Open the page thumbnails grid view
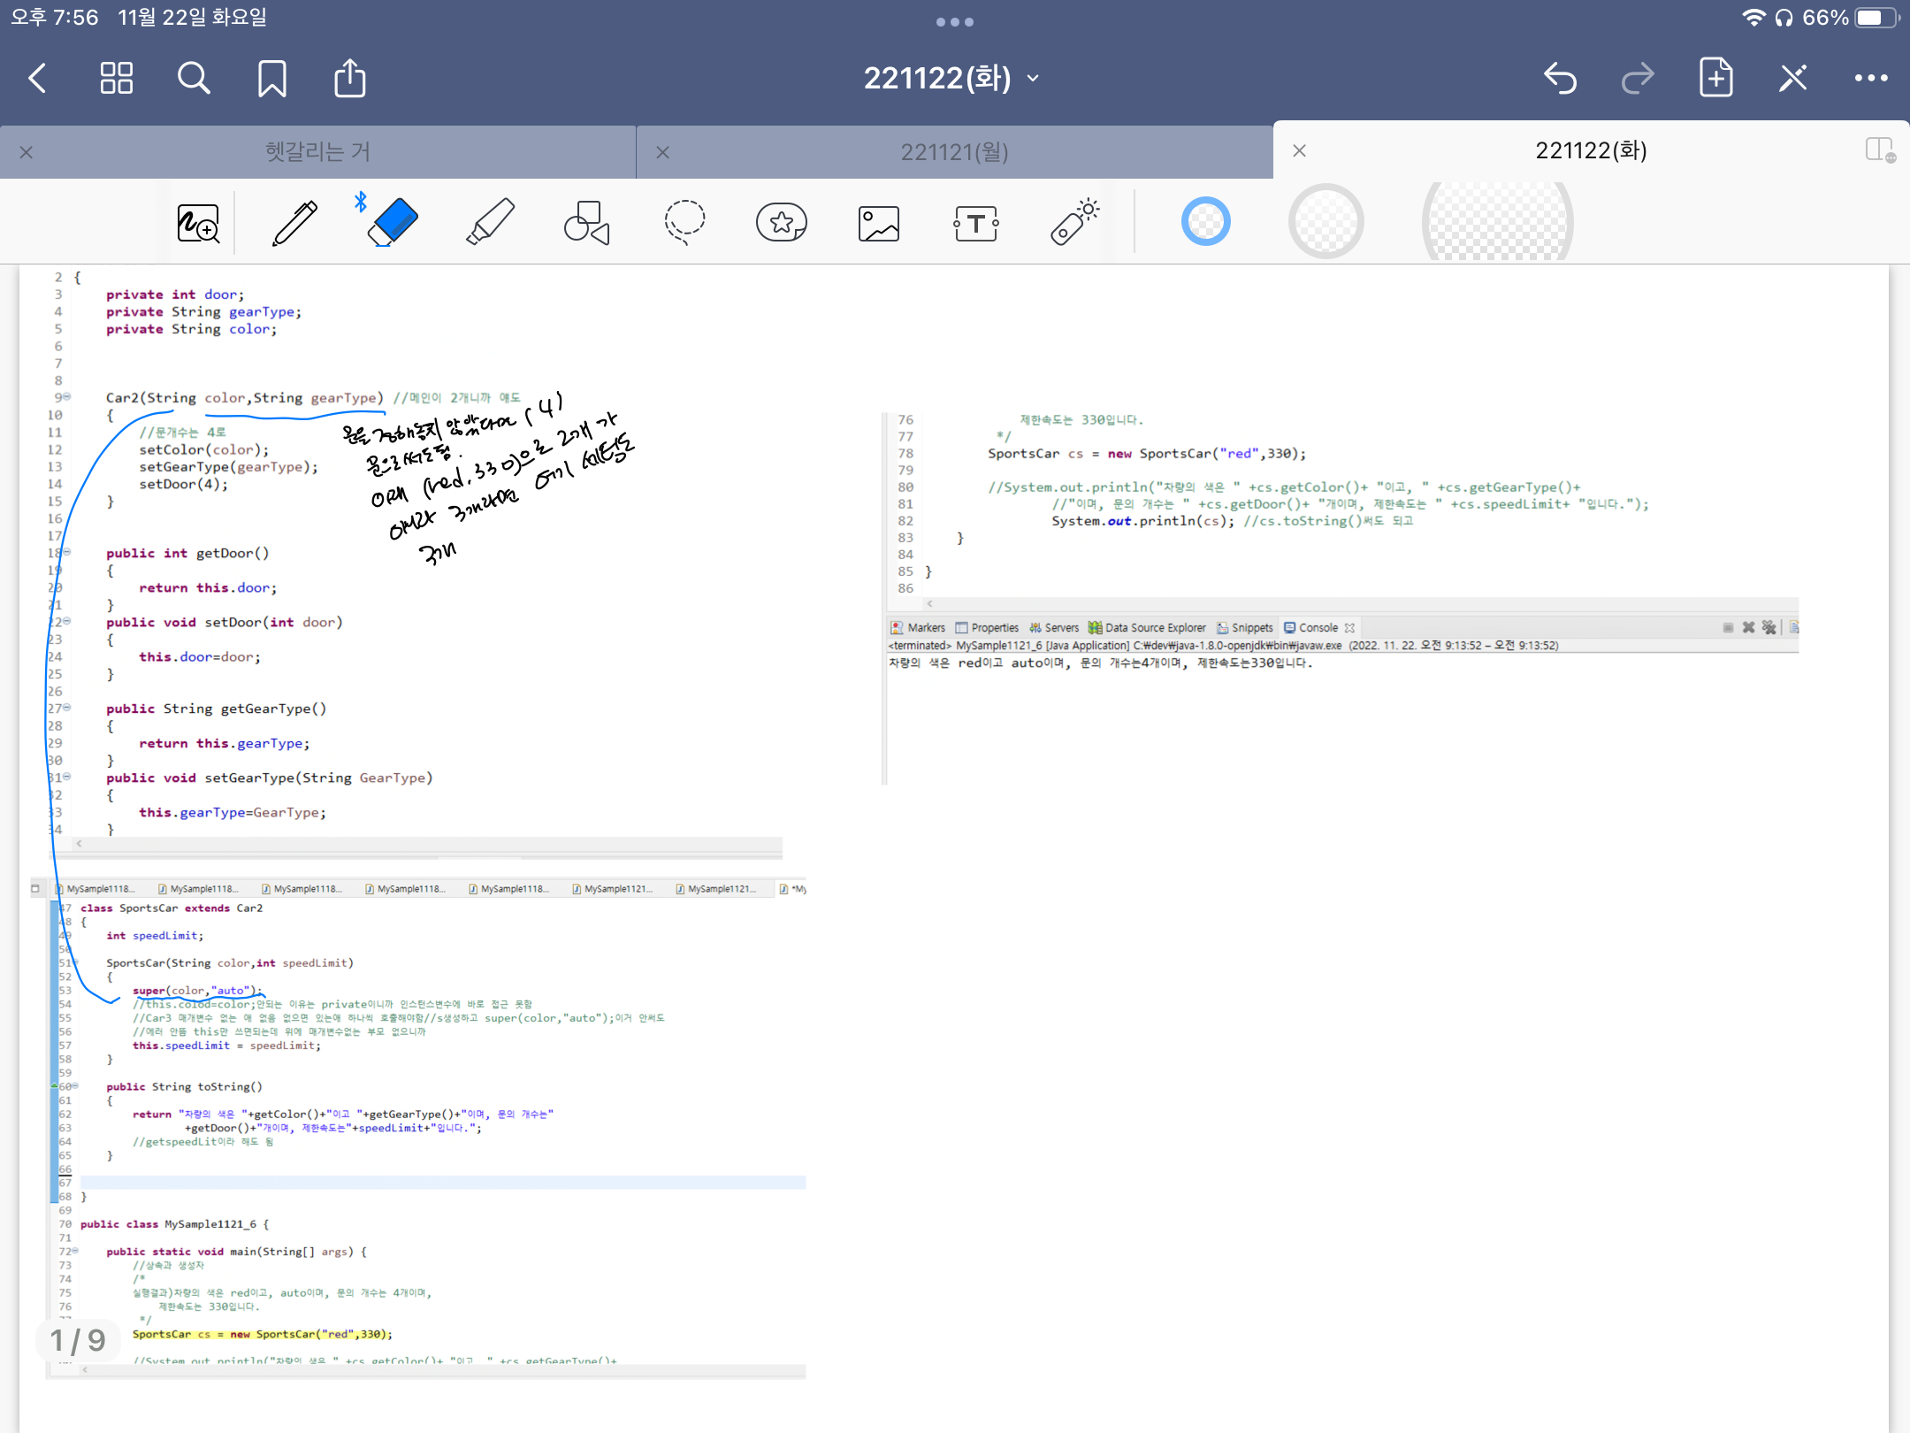This screenshot has width=1910, height=1433. (x=116, y=78)
